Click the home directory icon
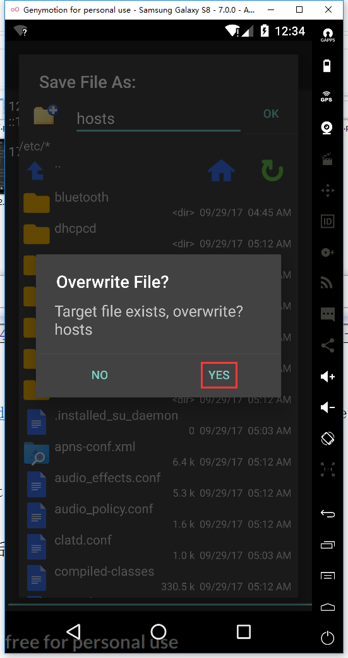348x658 pixels. [x=222, y=170]
